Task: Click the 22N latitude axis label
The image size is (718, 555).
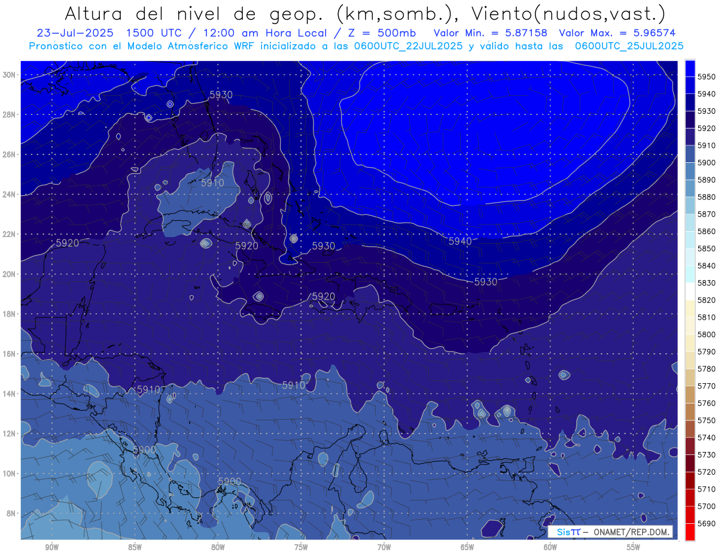Action: [10, 234]
